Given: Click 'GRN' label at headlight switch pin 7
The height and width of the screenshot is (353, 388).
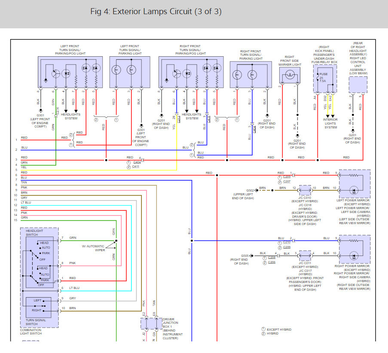Looking at the screenshot, I should pos(73,238).
